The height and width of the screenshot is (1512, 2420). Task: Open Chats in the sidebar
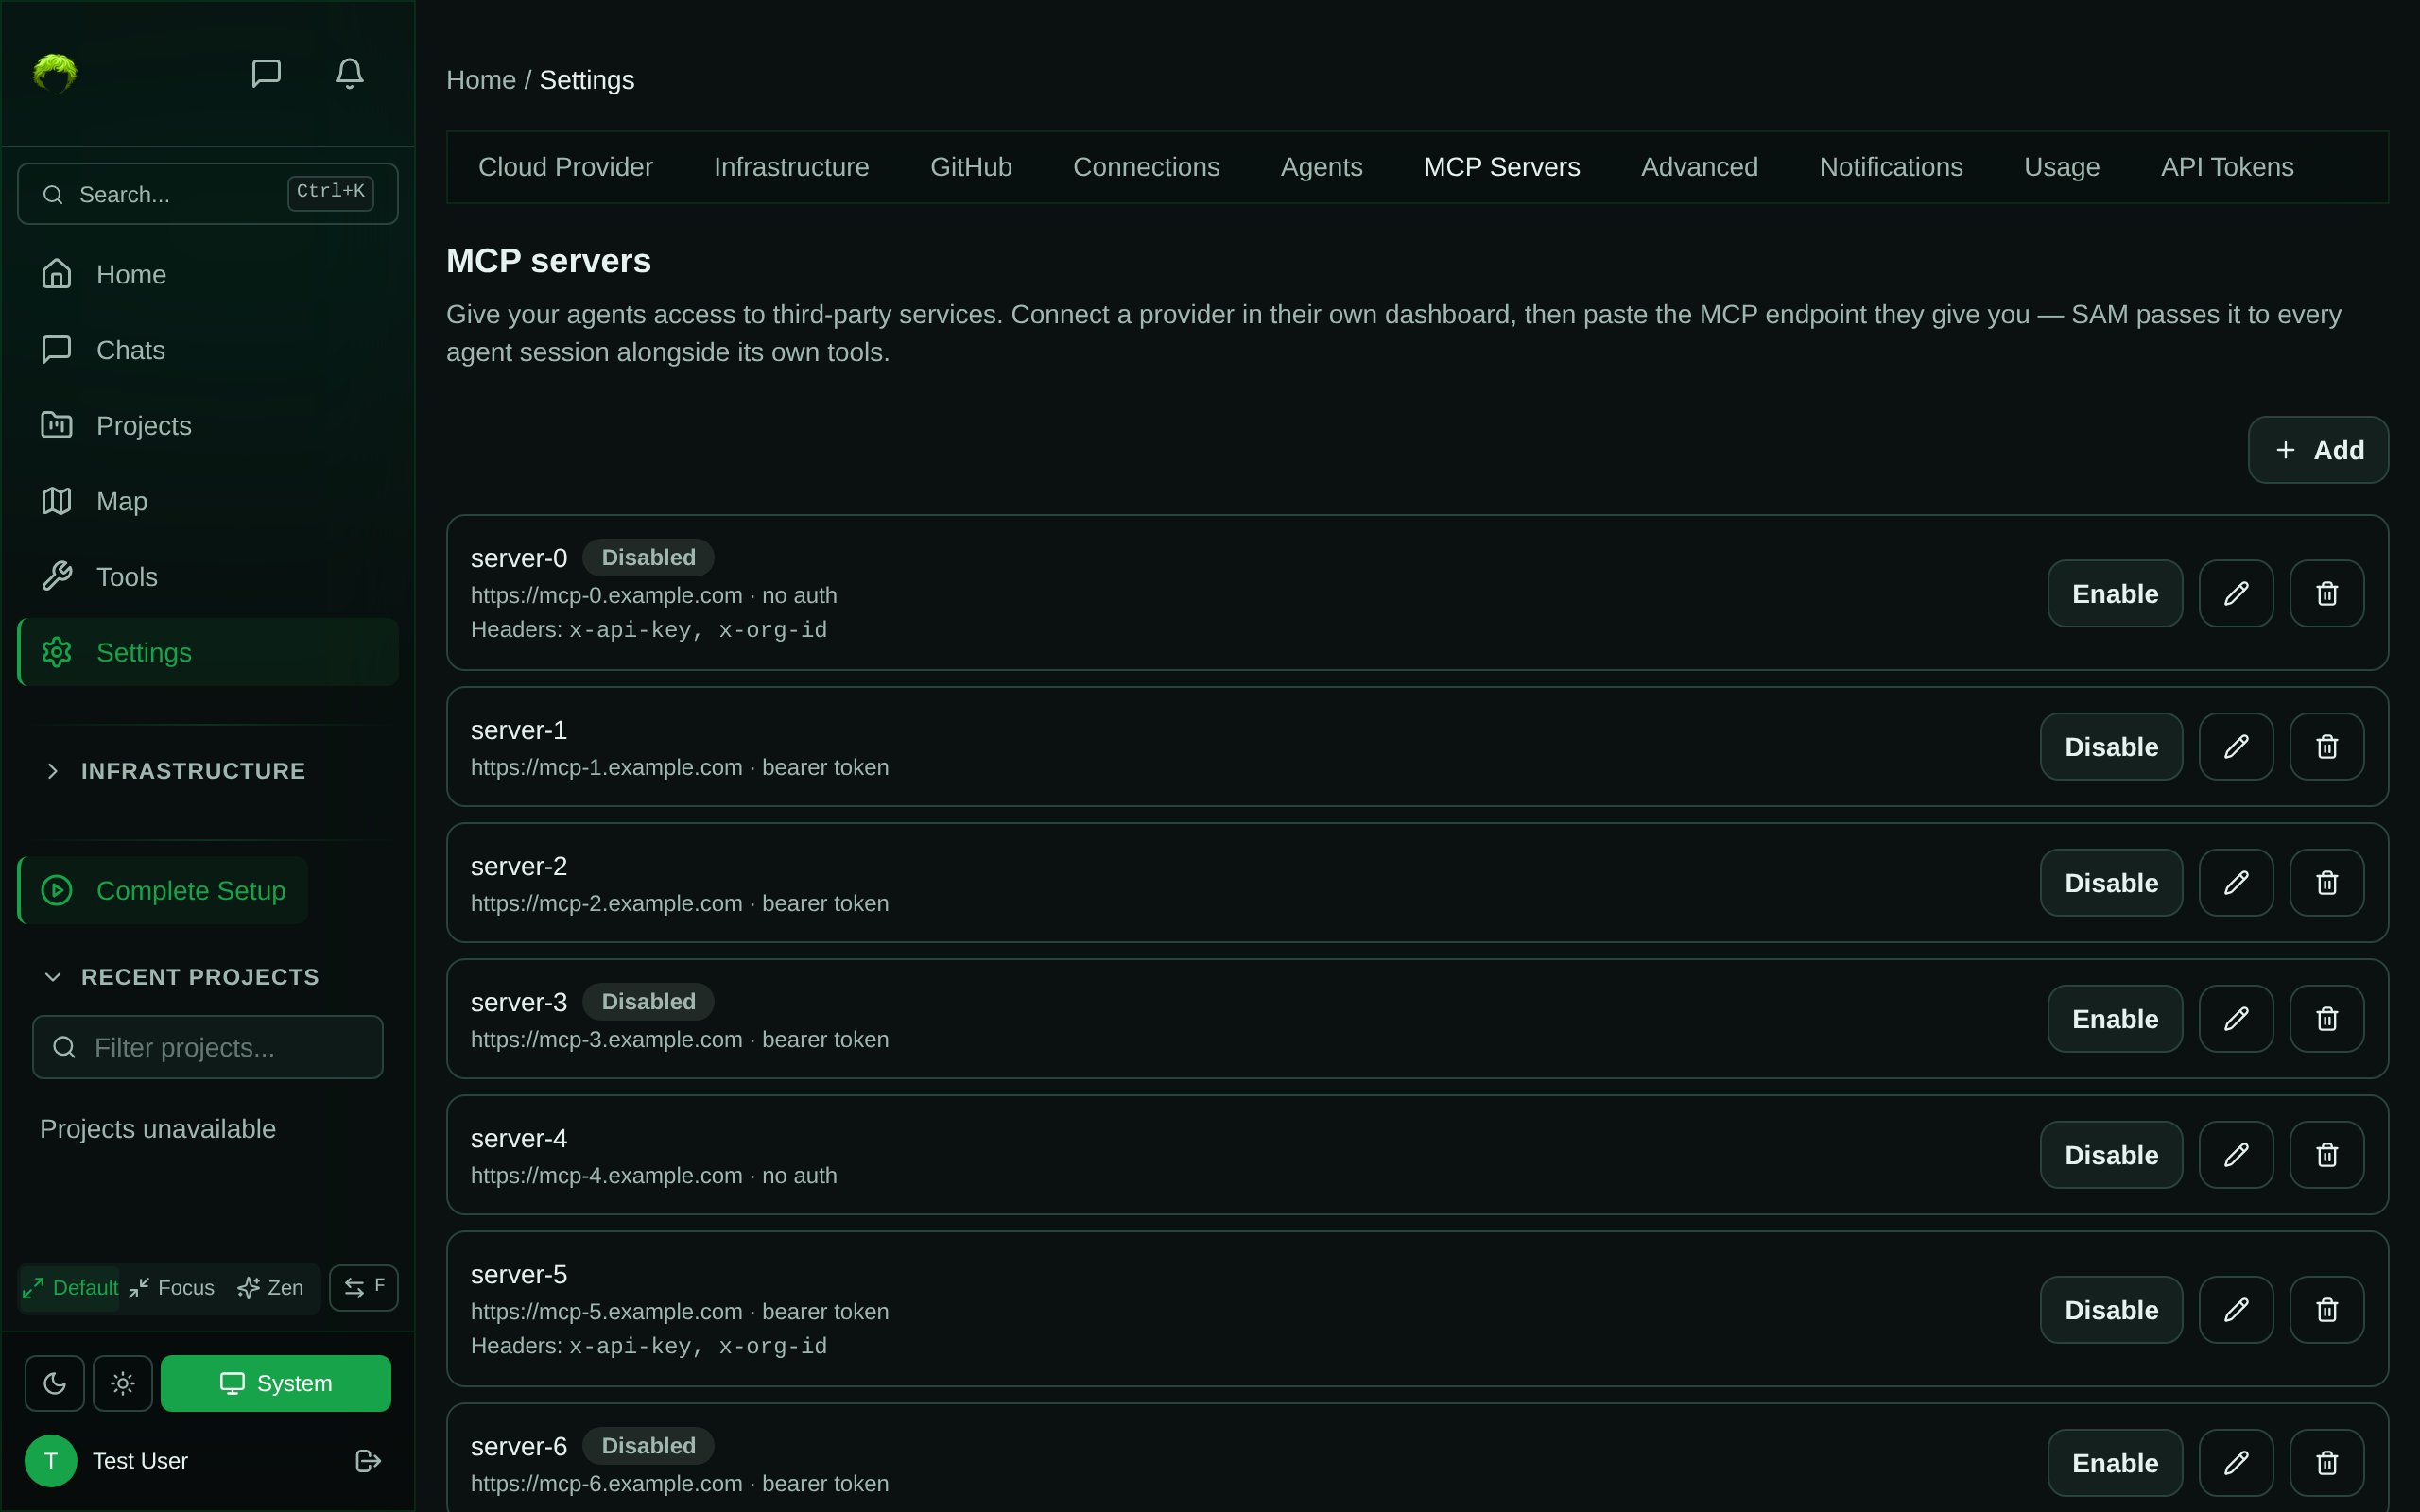[208, 350]
